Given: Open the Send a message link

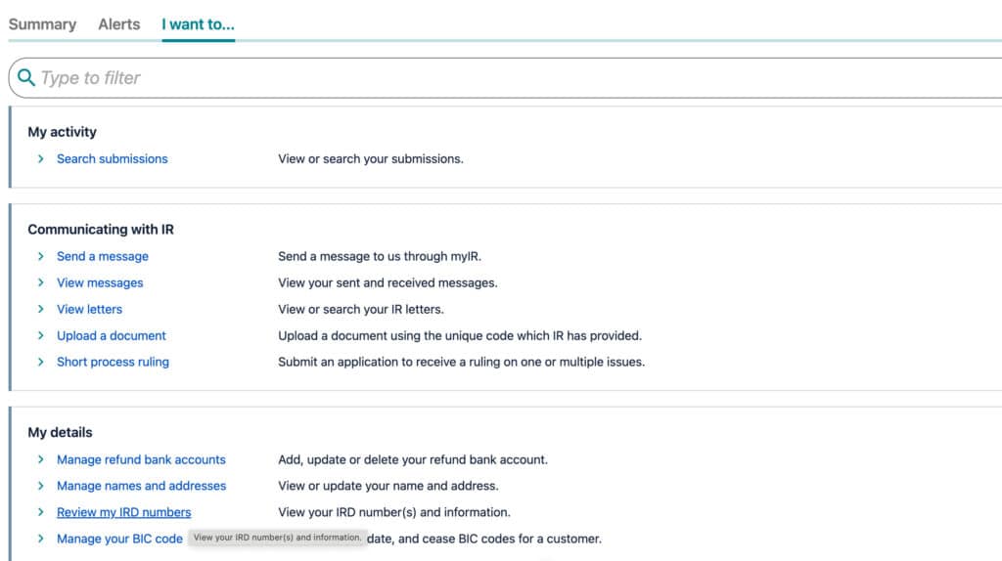Looking at the screenshot, I should click(x=102, y=257).
